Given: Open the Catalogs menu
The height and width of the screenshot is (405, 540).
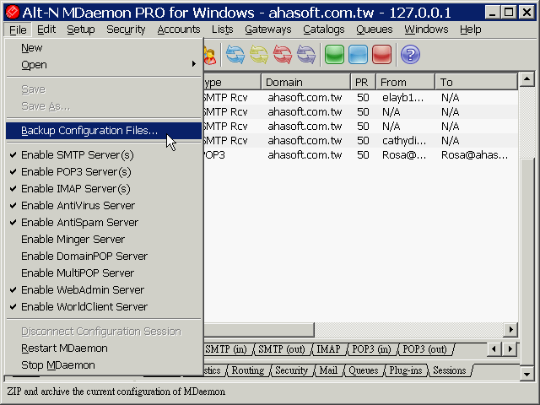Looking at the screenshot, I should point(324,30).
